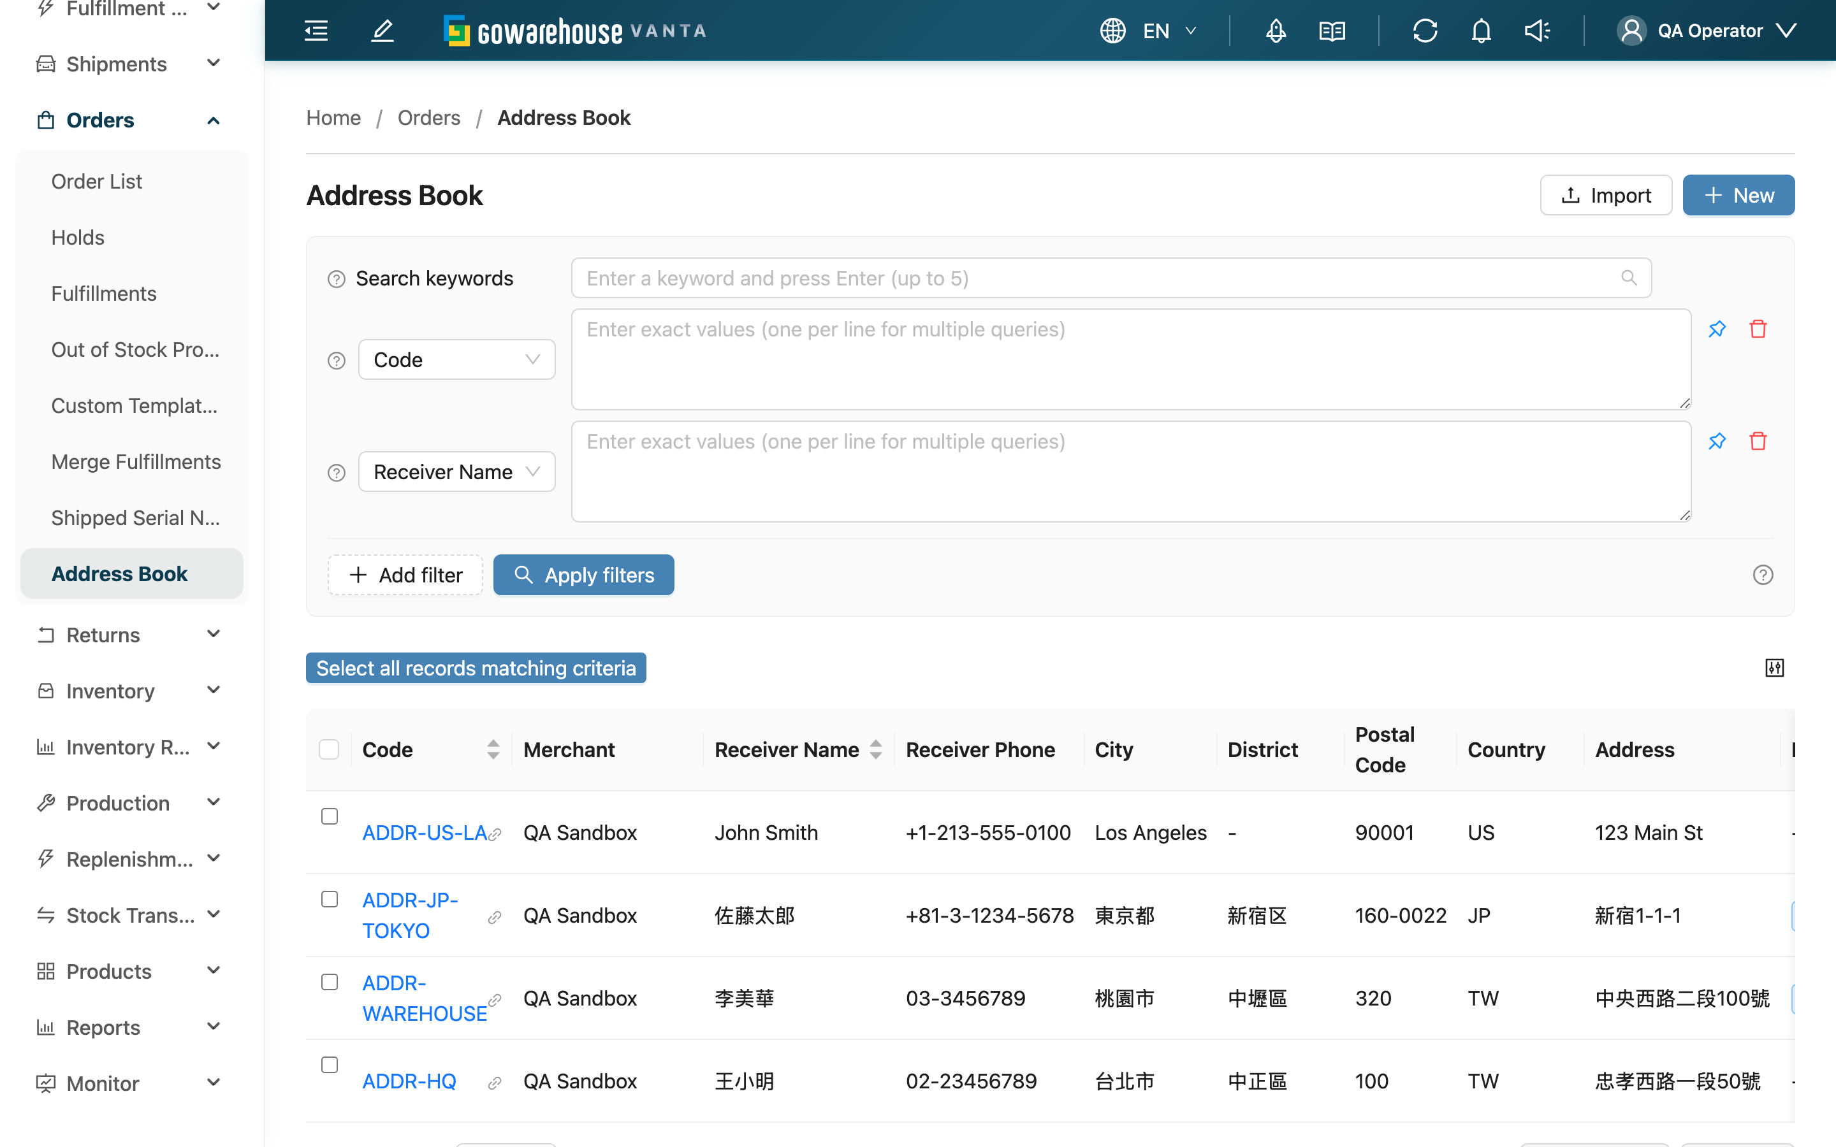Pin the Code filter row
This screenshot has height=1147, width=1836.
pyautogui.click(x=1717, y=329)
